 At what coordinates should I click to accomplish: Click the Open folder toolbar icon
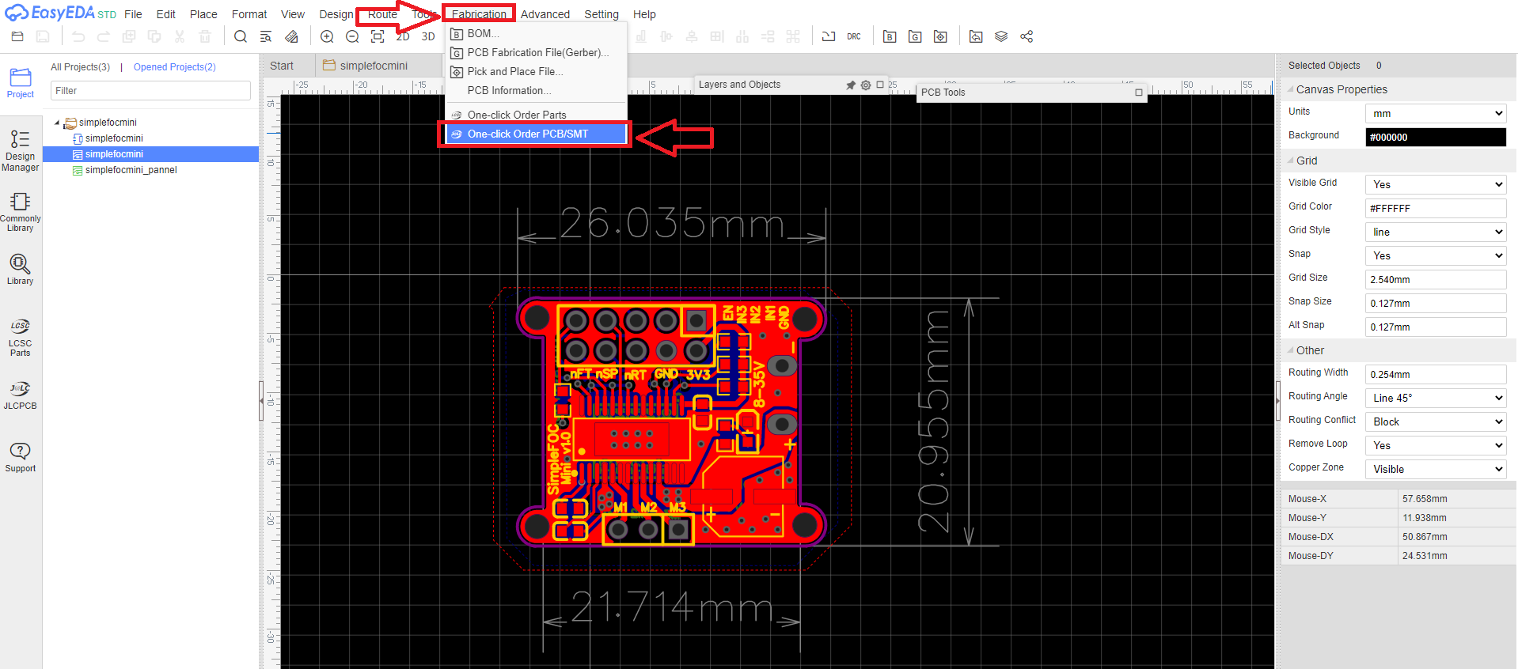[17, 36]
